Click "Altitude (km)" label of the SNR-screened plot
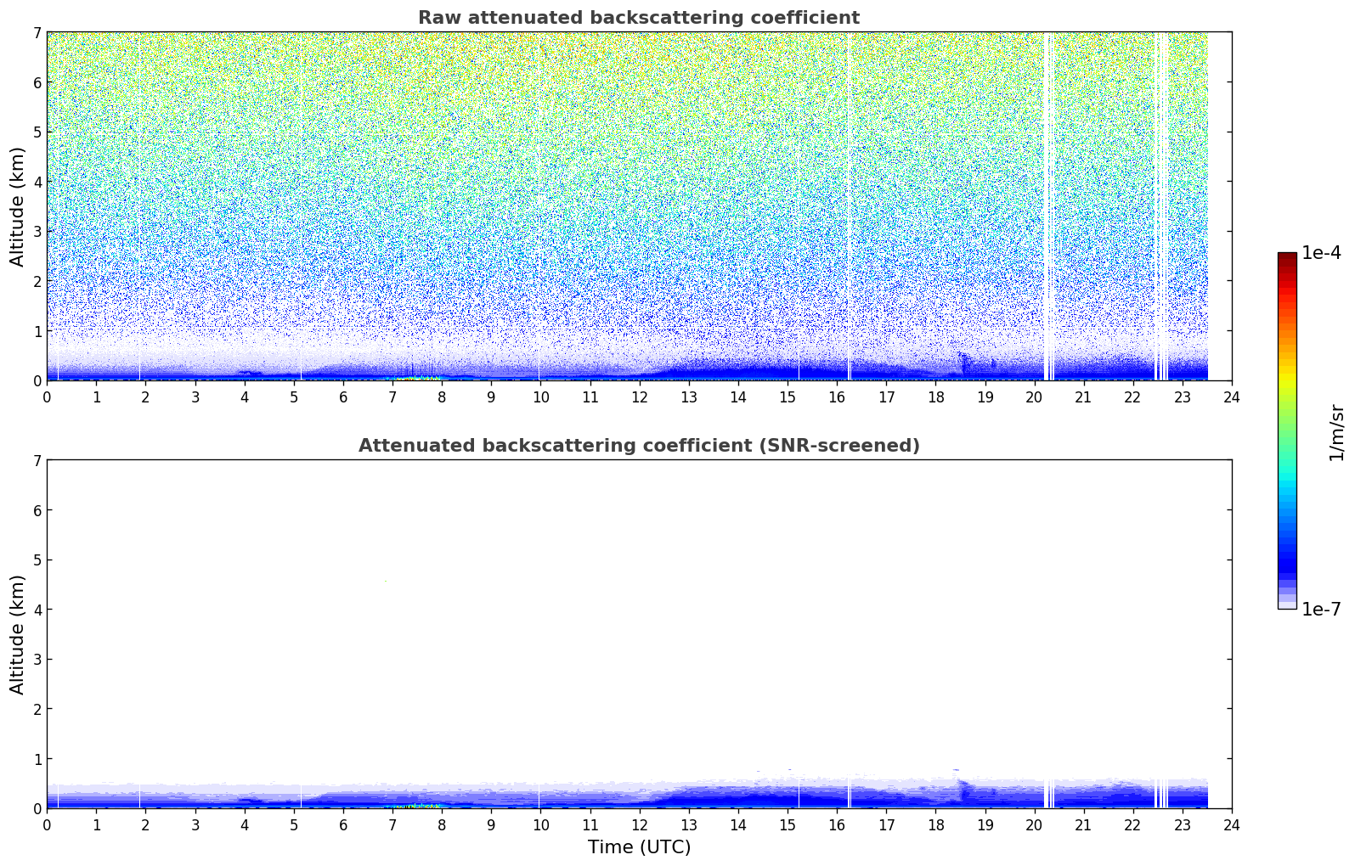Image resolution: width=1355 pixels, height=866 pixels. pyautogui.click(x=18, y=634)
